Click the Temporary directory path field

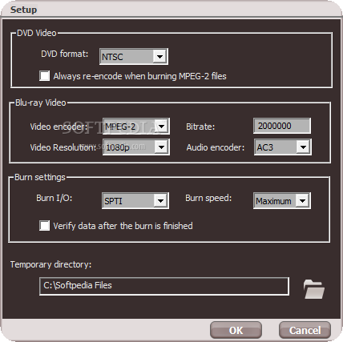pyautogui.click(x=164, y=286)
